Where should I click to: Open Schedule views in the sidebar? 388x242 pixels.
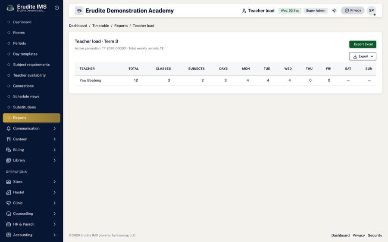31,96
